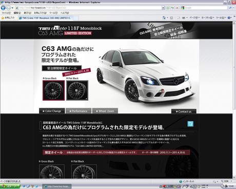
Task: Stop loading with the red X icon
Action: 177,8
